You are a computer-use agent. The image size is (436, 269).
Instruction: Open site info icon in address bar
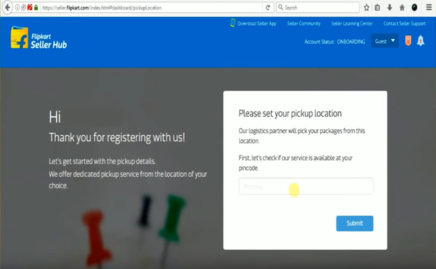pyautogui.click(x=17, y=7)
